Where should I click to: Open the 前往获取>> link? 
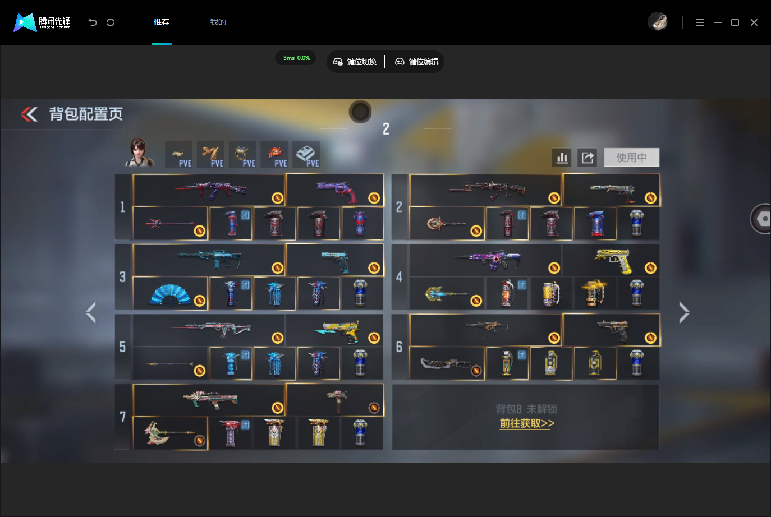point(527,423)
